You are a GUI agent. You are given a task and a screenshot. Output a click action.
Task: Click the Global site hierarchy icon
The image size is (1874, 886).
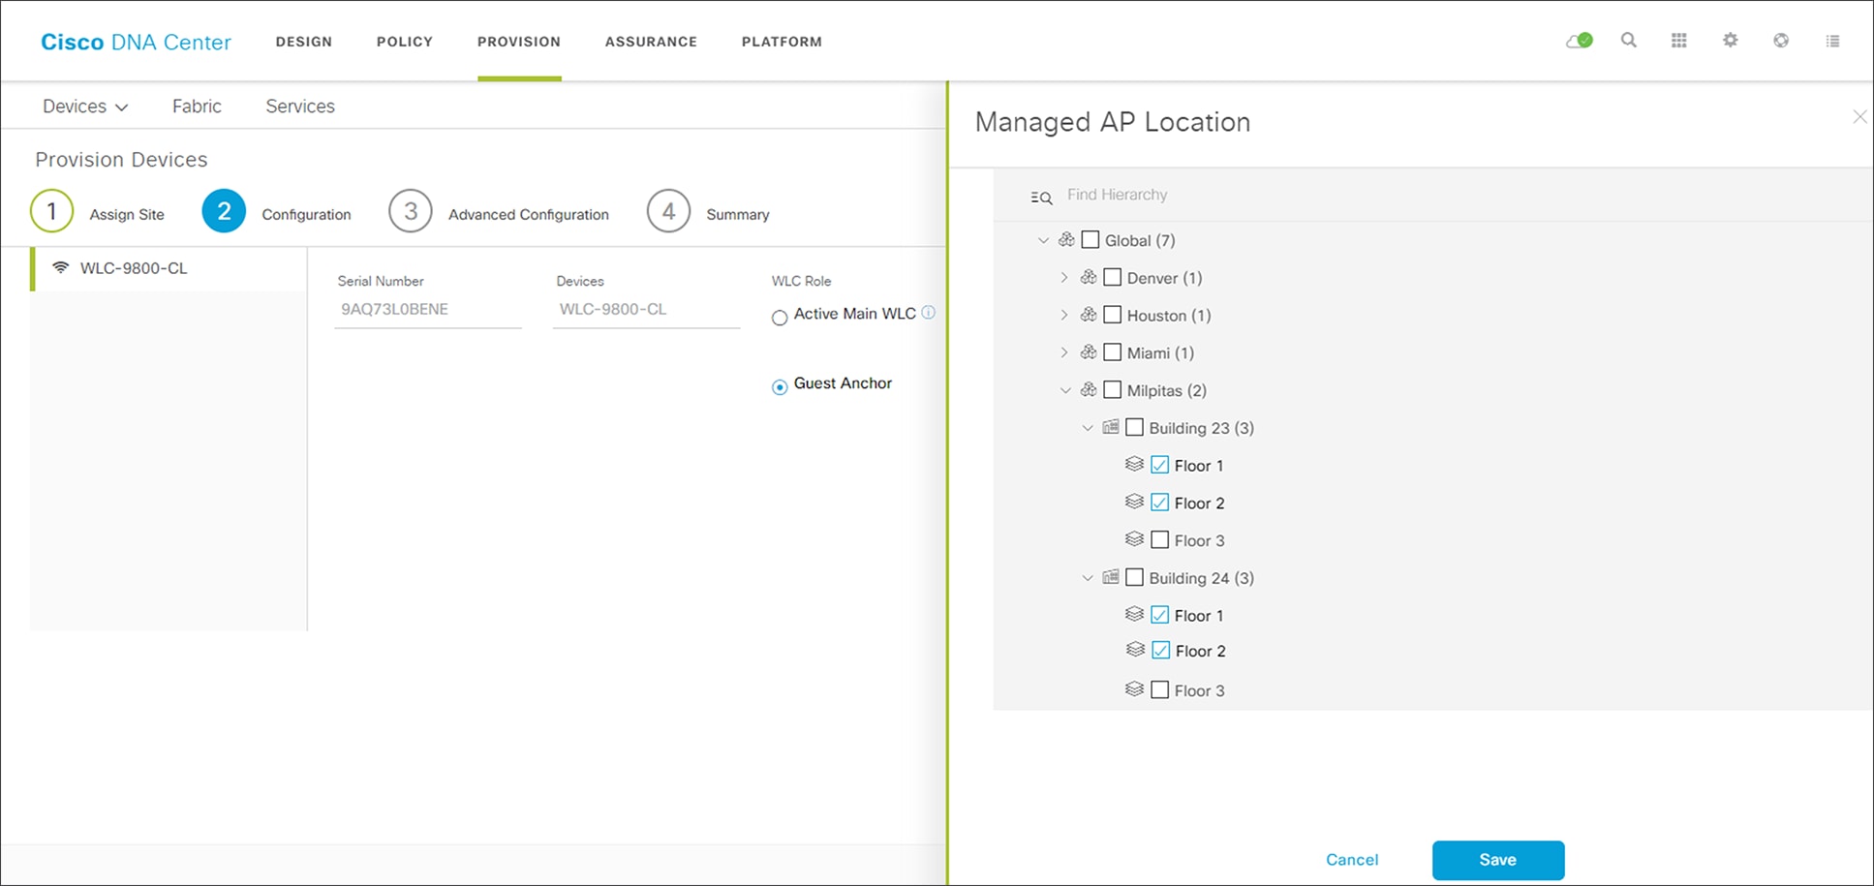click(1066, 239)
